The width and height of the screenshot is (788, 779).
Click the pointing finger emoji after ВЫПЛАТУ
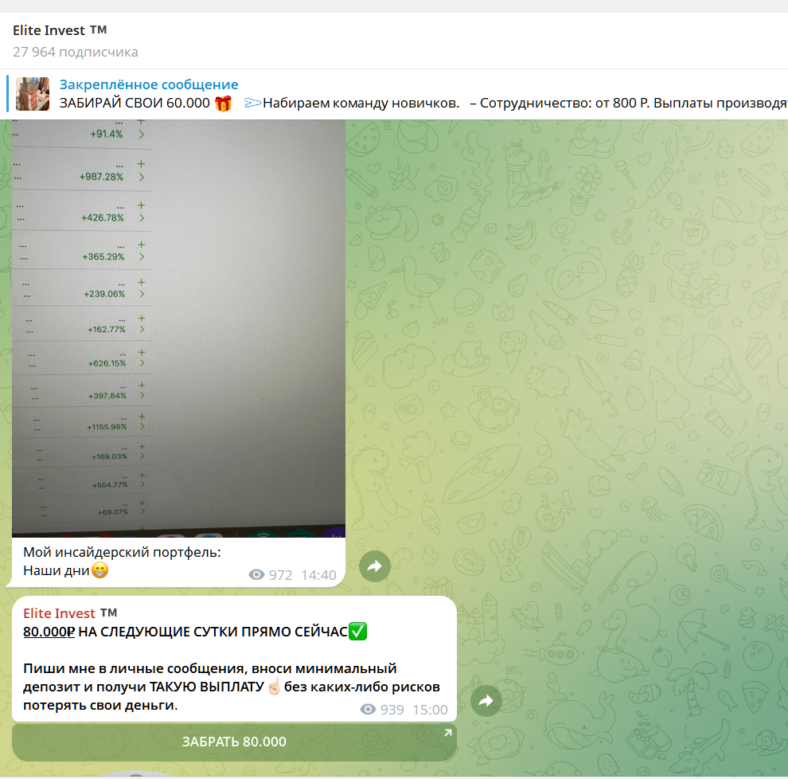(x=274, y=687)
